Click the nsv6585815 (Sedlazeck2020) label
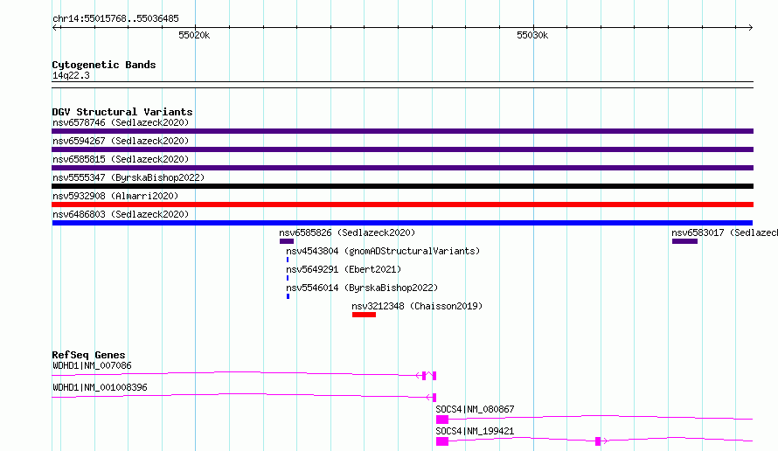This screenshot has width=778, height=451. point(121,159)
